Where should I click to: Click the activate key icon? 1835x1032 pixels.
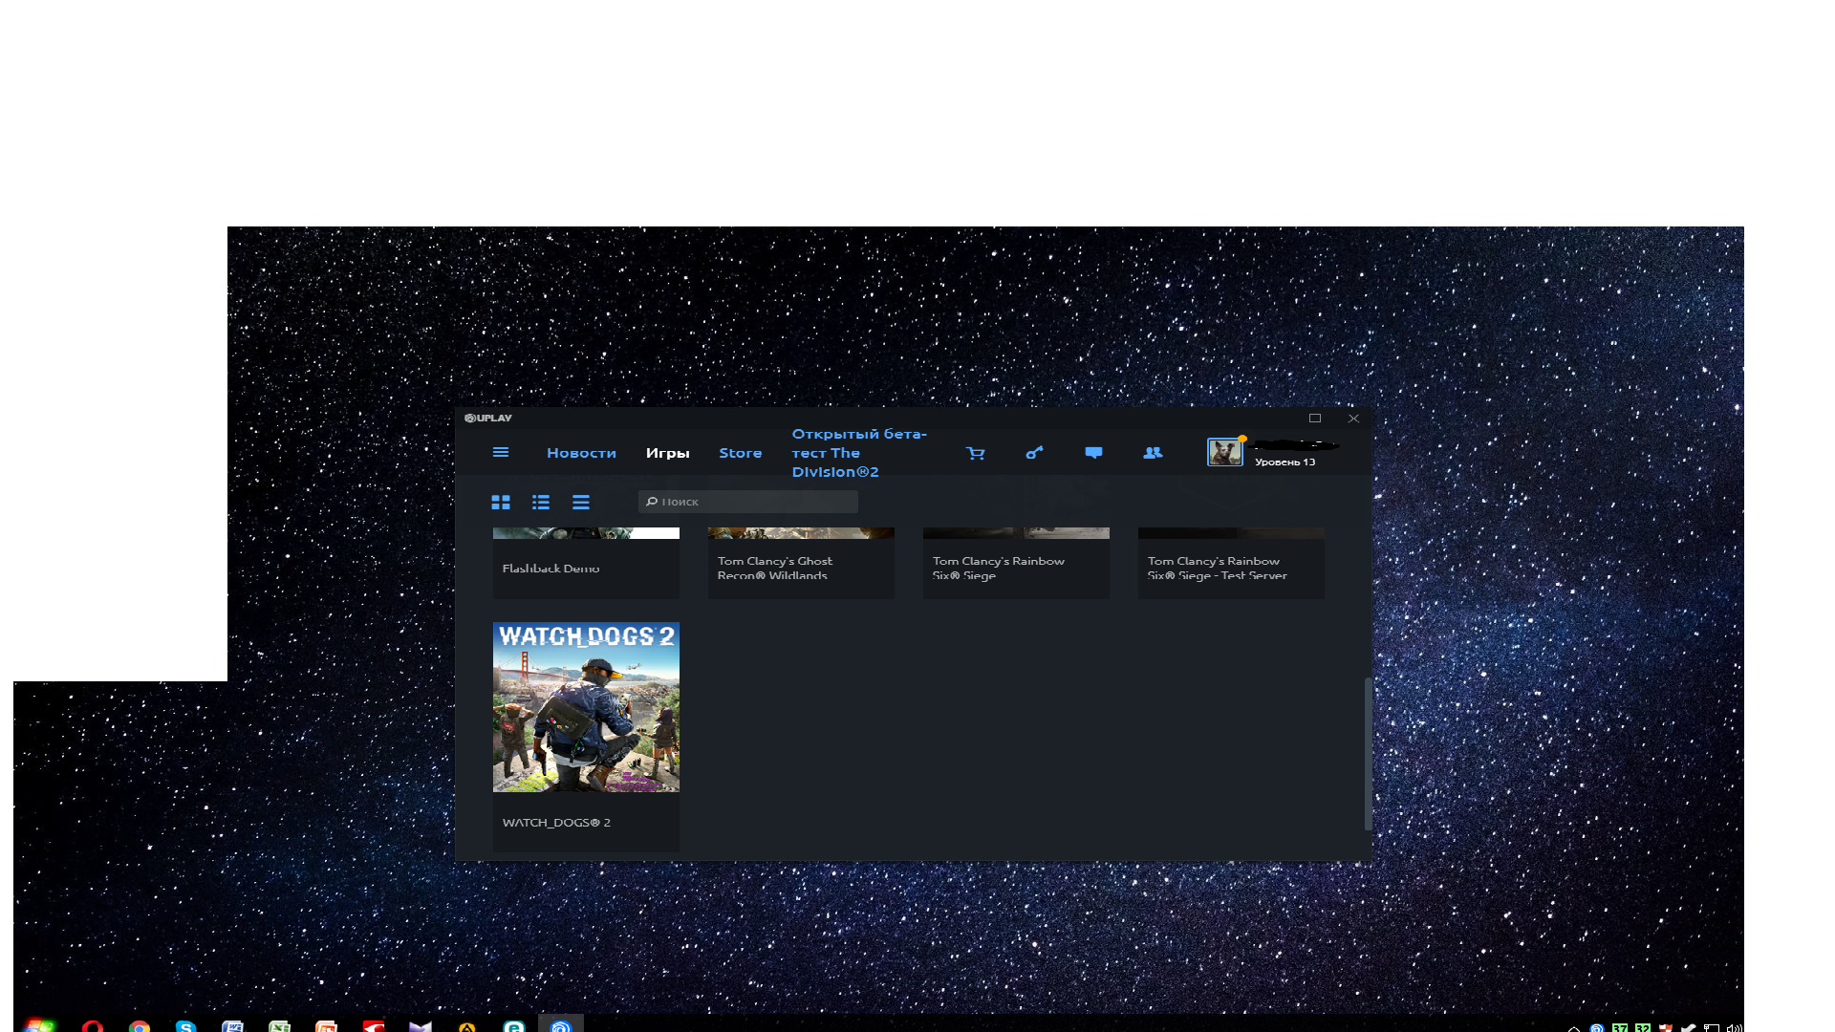1034,453
